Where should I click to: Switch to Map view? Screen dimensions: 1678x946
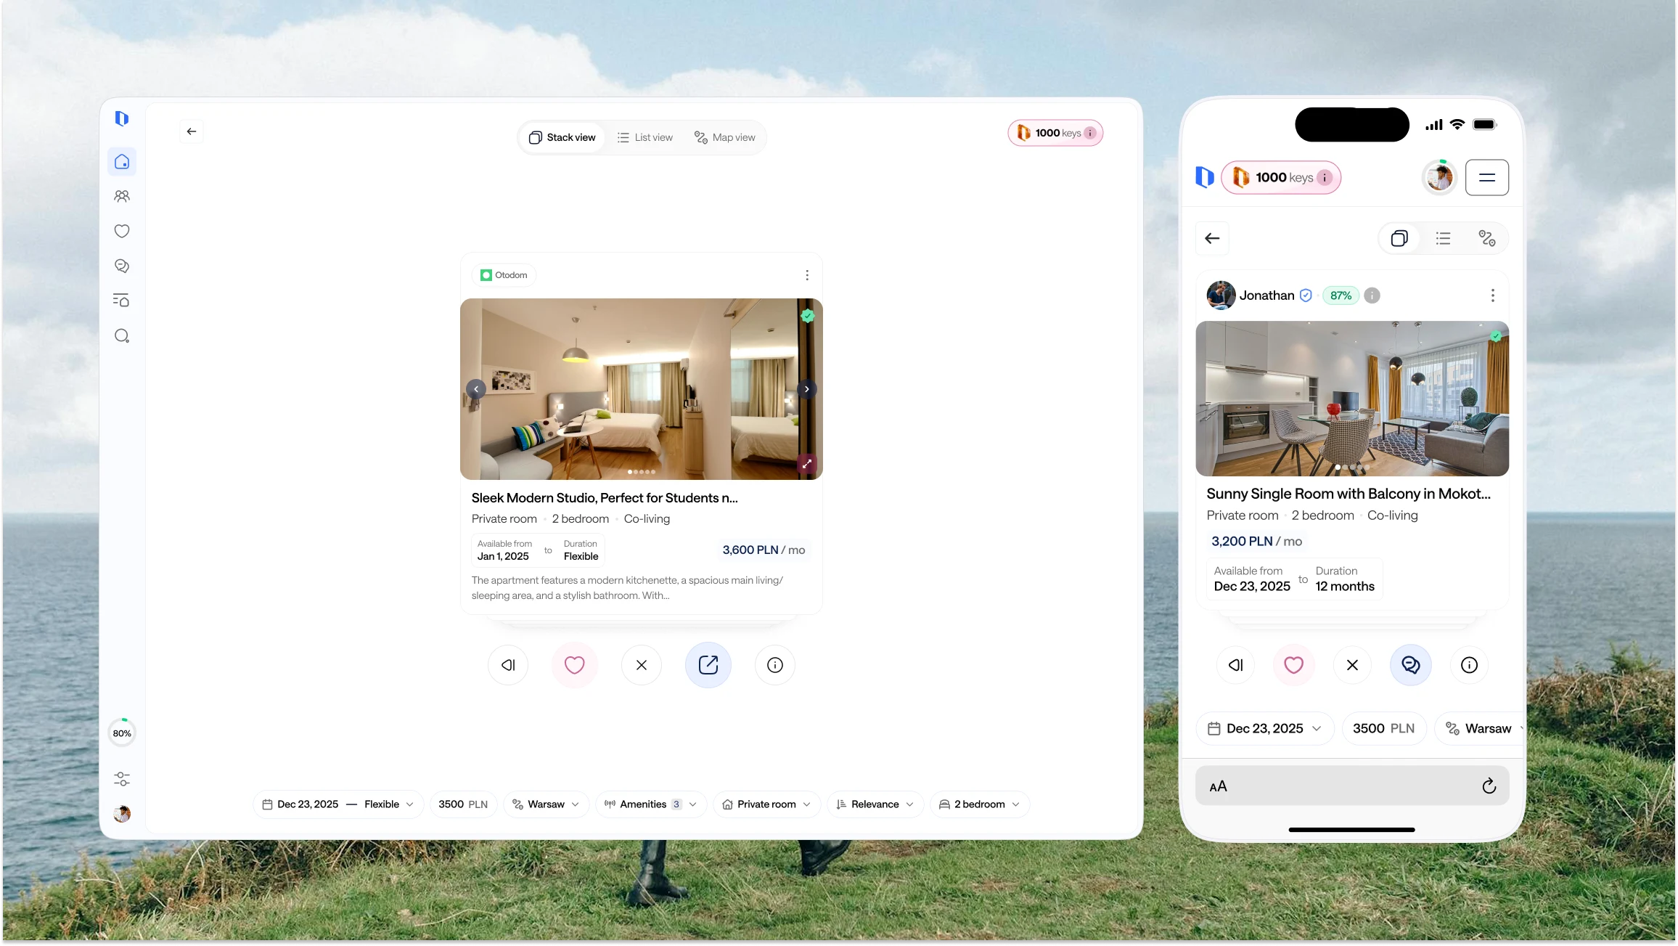724,137
